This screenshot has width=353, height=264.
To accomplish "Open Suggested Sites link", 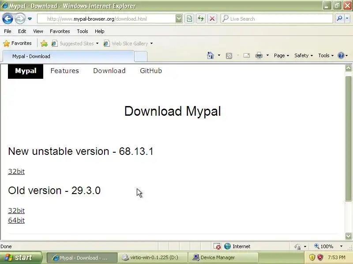I will point(76,43).
